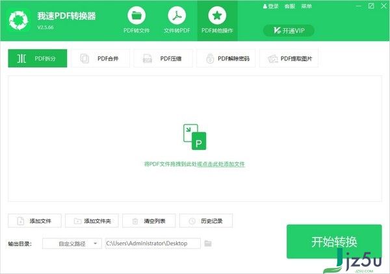
Task: Click the output directory path field
Action: pos(153,243)
